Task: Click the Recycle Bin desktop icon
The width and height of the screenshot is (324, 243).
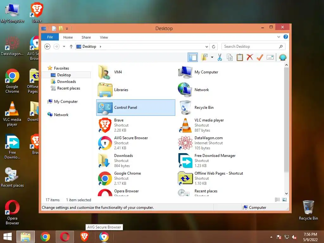Action: (x=308, y=210)
